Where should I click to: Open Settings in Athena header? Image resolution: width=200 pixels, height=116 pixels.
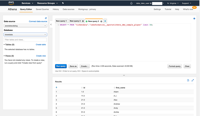(157, 9)
